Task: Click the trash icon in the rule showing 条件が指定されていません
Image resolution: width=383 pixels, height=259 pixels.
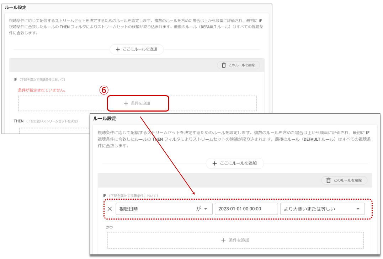Action: click(224, 65)
